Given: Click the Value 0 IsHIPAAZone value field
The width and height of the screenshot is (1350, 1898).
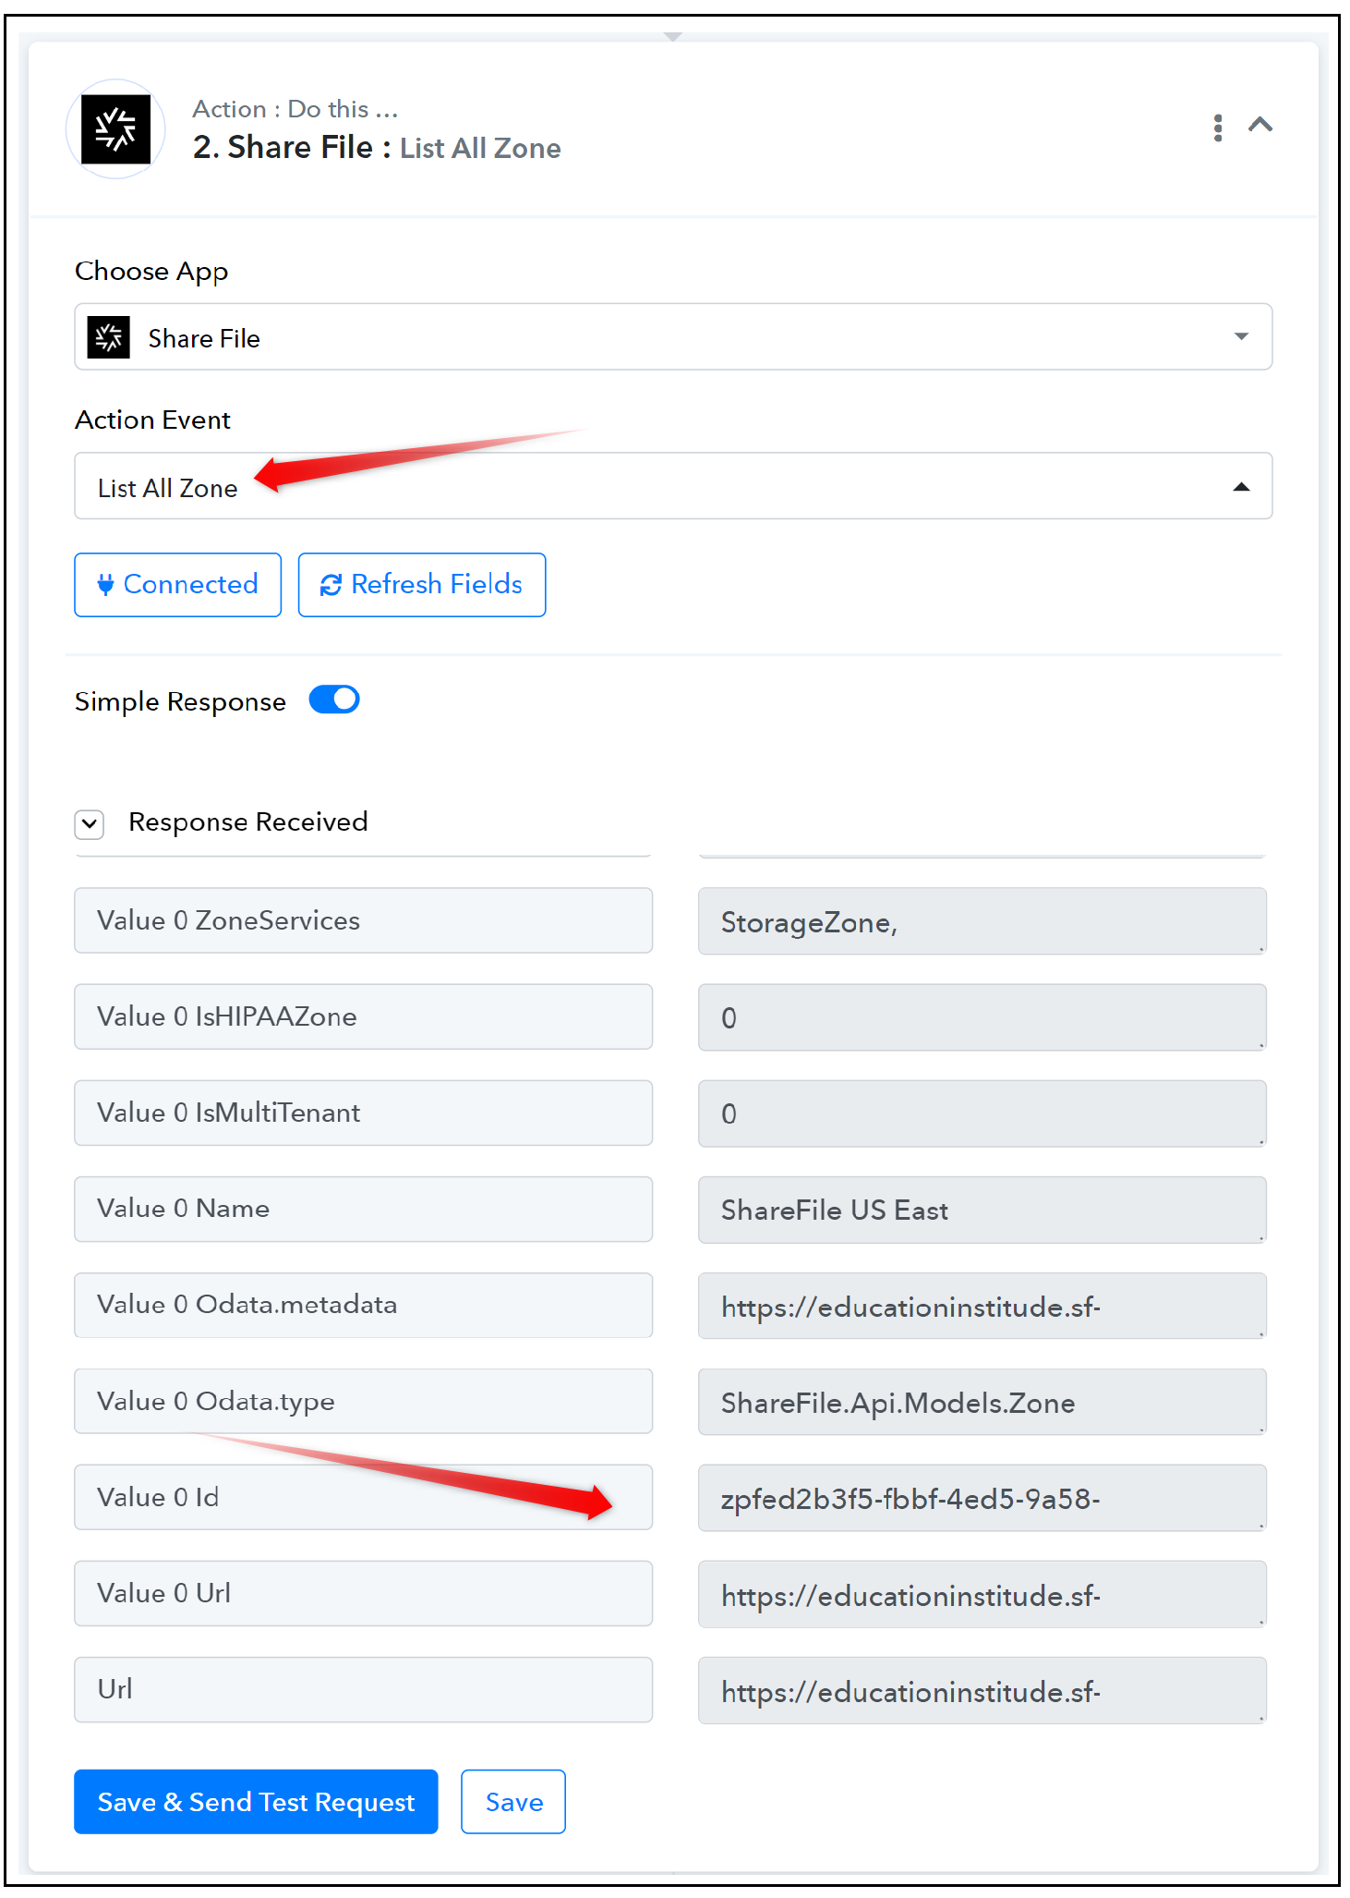Looking at the screenshot, I should click(x=982, y=1017).
